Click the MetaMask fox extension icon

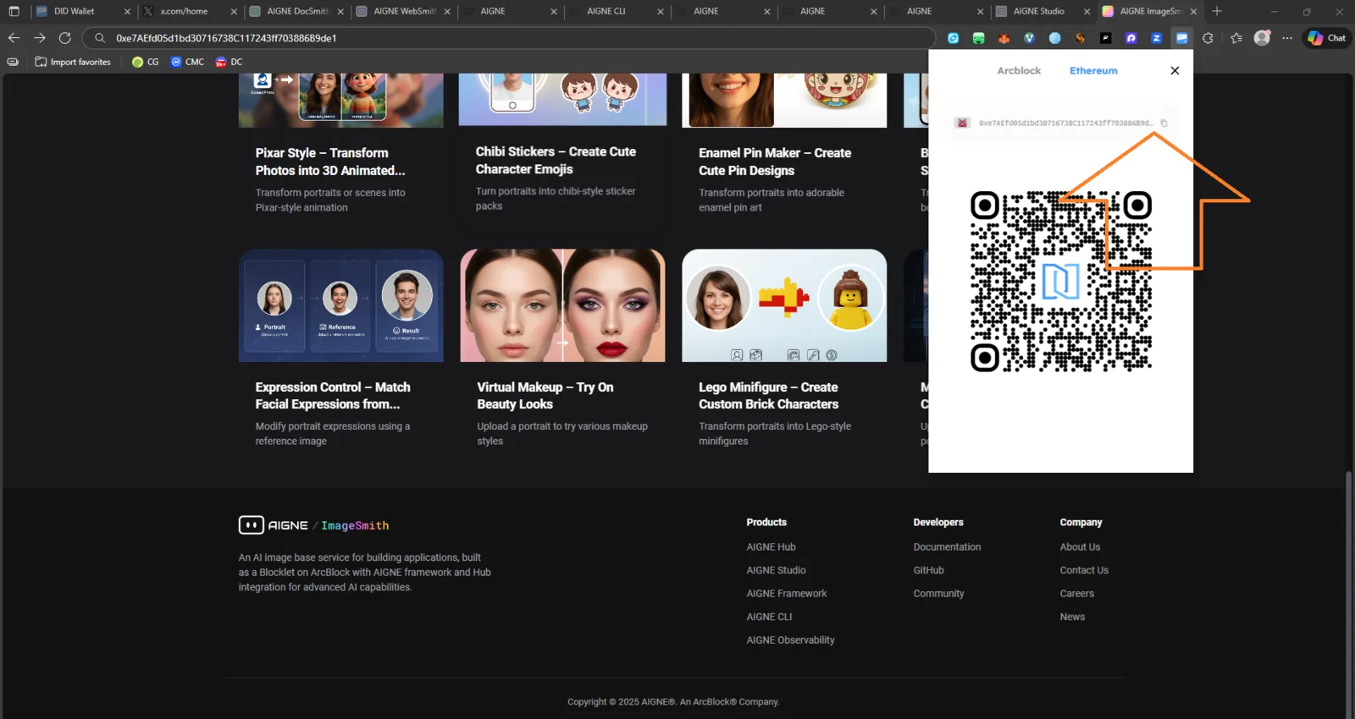click(1004, 38)
